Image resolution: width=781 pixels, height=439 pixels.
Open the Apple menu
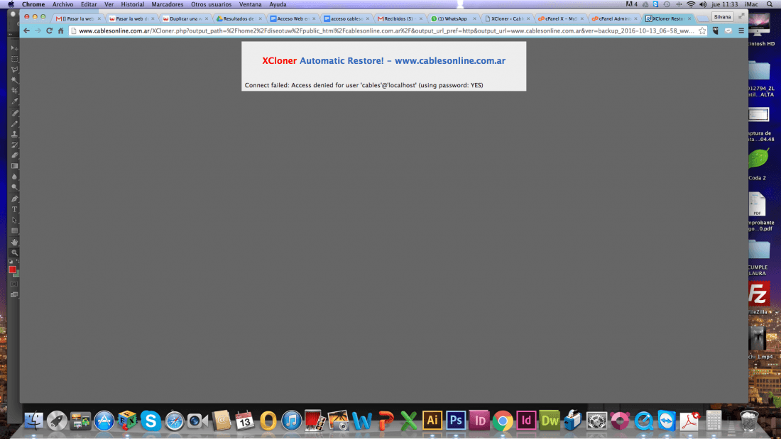11,4
